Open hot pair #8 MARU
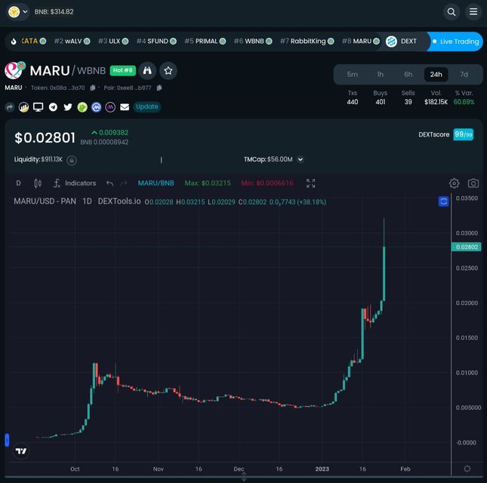Viewport: 487px width, 483px height. point(361,42)
